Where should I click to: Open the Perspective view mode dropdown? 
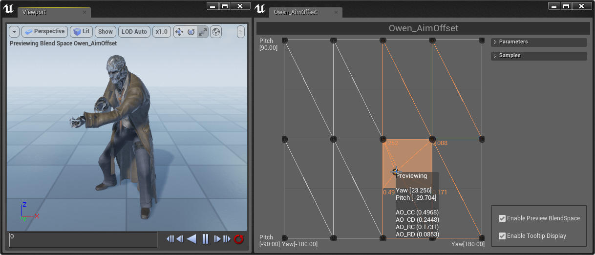pyautogui.click(x=45, y=32)
